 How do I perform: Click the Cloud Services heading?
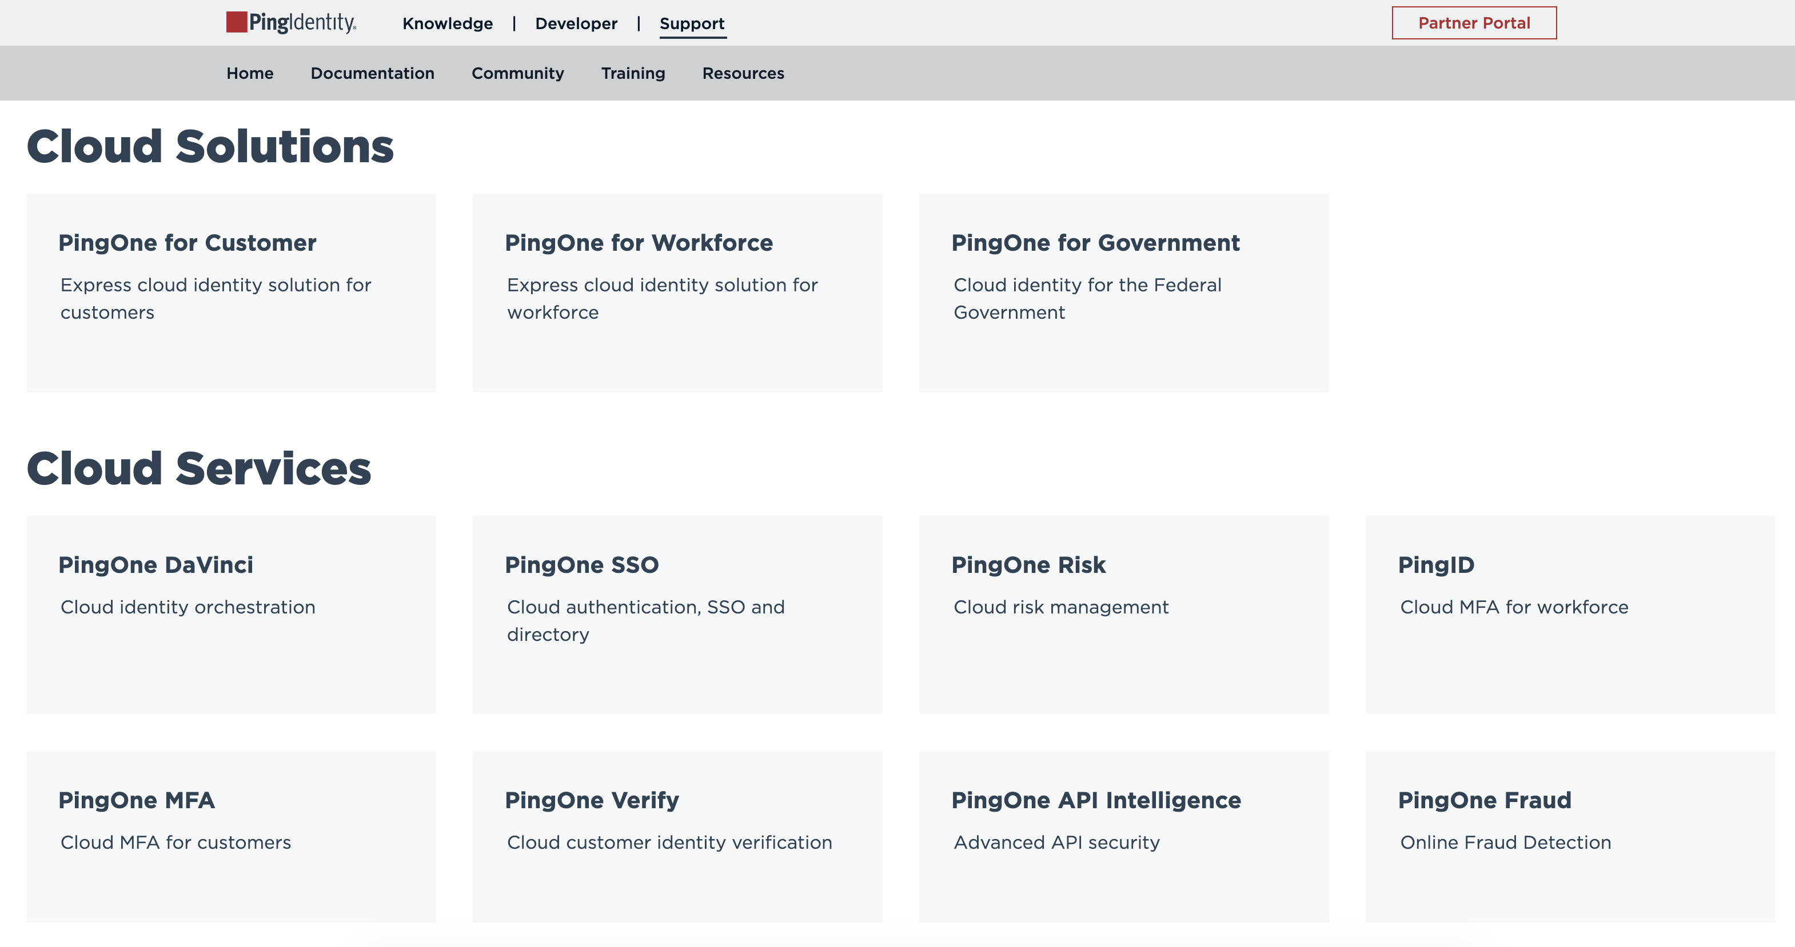pyautogui.click(x=198, y=468)
